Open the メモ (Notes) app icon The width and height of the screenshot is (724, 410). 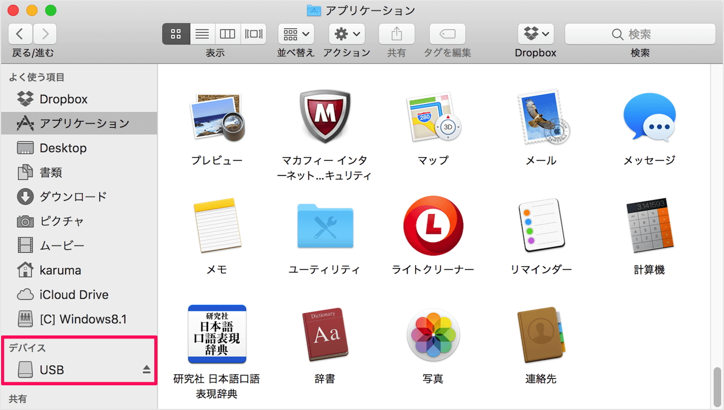point(217,226)
